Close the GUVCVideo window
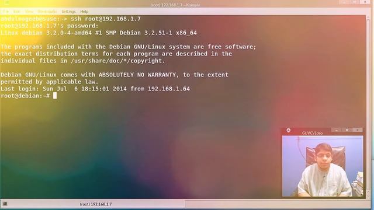The height and width of the screenshot is (210, 374). [x=357, y=129]
